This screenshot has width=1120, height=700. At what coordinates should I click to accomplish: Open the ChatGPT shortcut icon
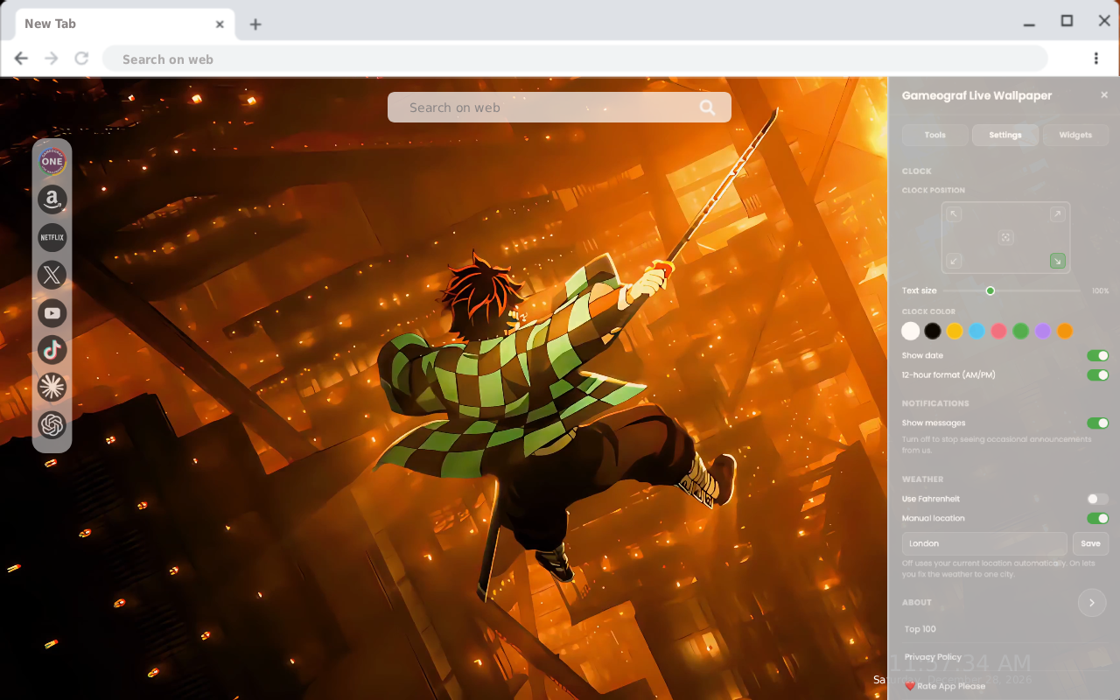pyautogui.click(x=52, y=424)
